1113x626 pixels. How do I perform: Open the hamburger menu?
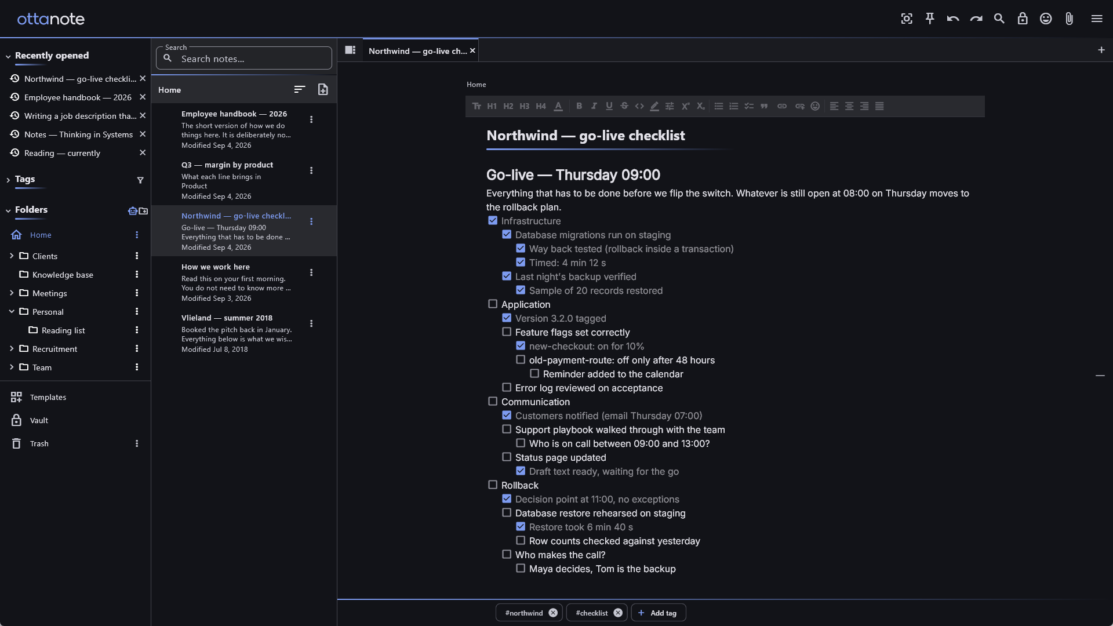coord(1097,19)
